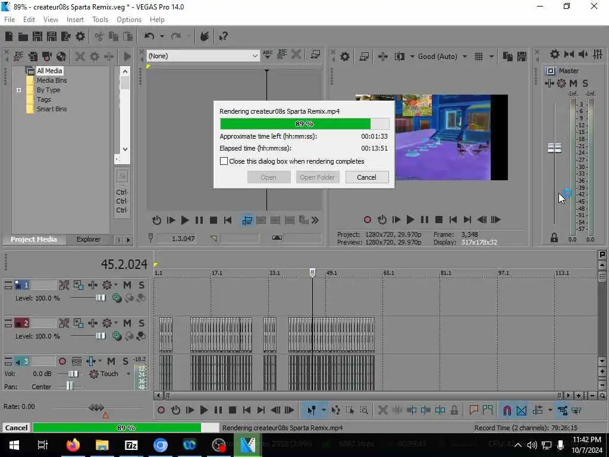Viewport: 609px width, 457px height.
Task: Select the Smart Bins folder
Action: [x=52, y=109]
